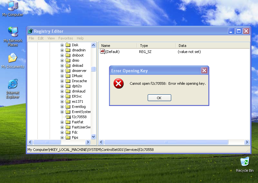Click the Data column header
This screenshot has height=183, width=258.
(x=213, y=46)
